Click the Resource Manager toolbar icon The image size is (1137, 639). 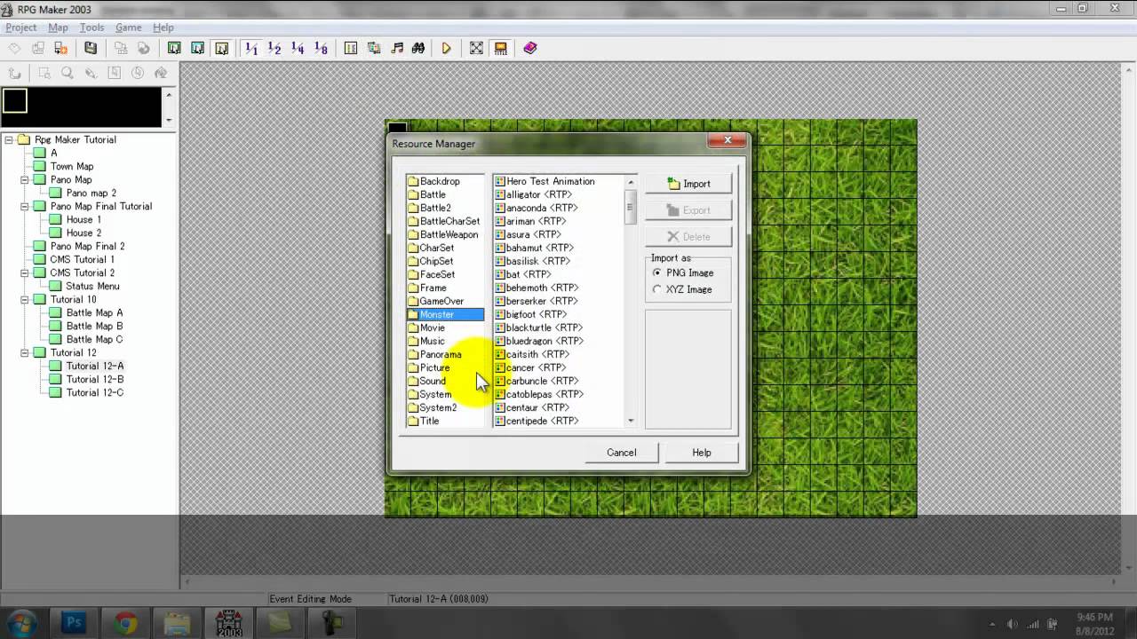point(374,48)
